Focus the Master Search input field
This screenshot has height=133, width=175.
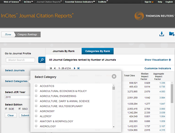[x=20, y=60]
